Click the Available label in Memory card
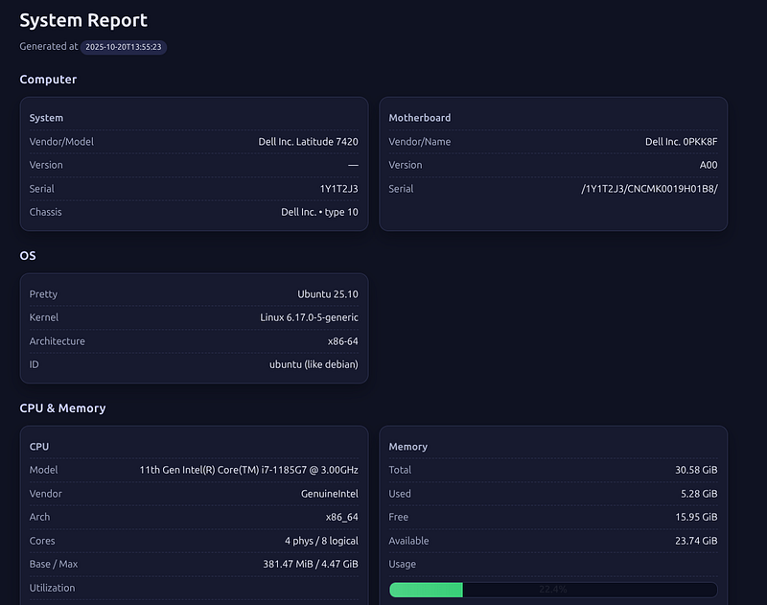 coord(408,541)
